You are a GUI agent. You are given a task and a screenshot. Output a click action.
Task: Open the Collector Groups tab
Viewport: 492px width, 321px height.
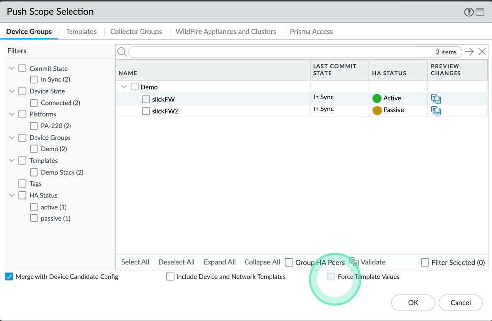coord(136,31)
